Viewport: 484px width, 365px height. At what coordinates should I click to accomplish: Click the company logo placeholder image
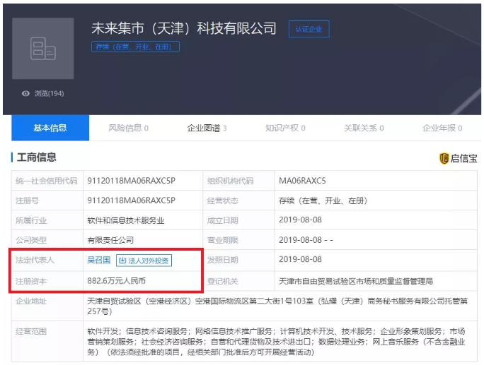click(x=43, y=49)
